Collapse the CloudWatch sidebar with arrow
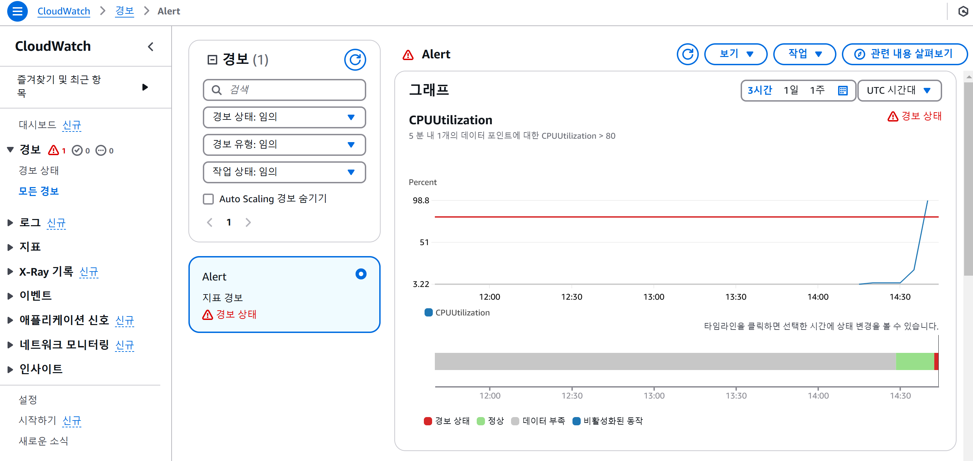Screen dimensions: 973x461 pyautogui.click(x=150, y=47)
